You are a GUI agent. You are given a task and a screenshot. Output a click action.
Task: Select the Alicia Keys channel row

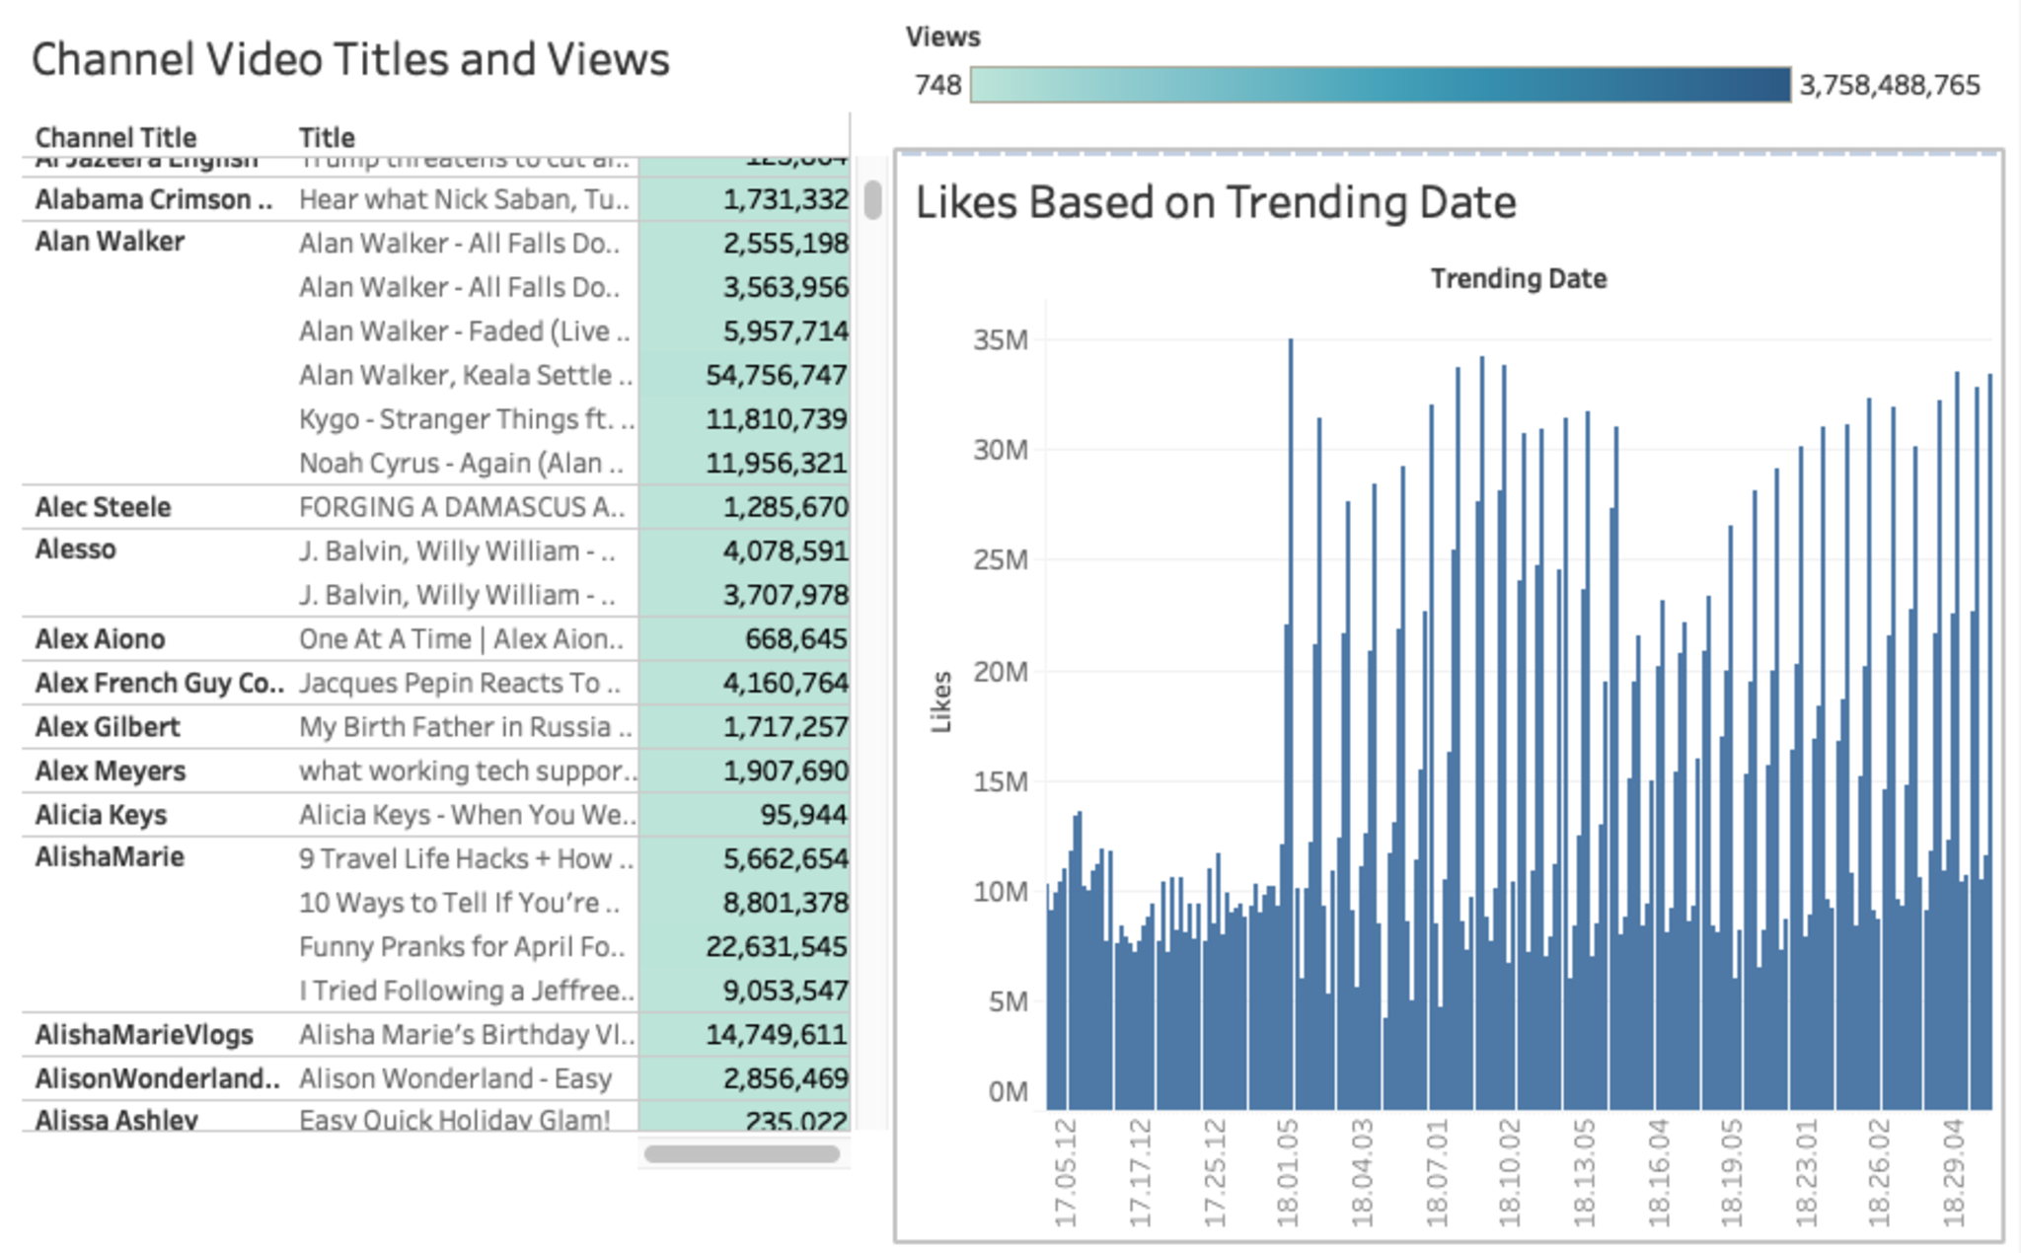pyautogui.click(x=101, y=815)
